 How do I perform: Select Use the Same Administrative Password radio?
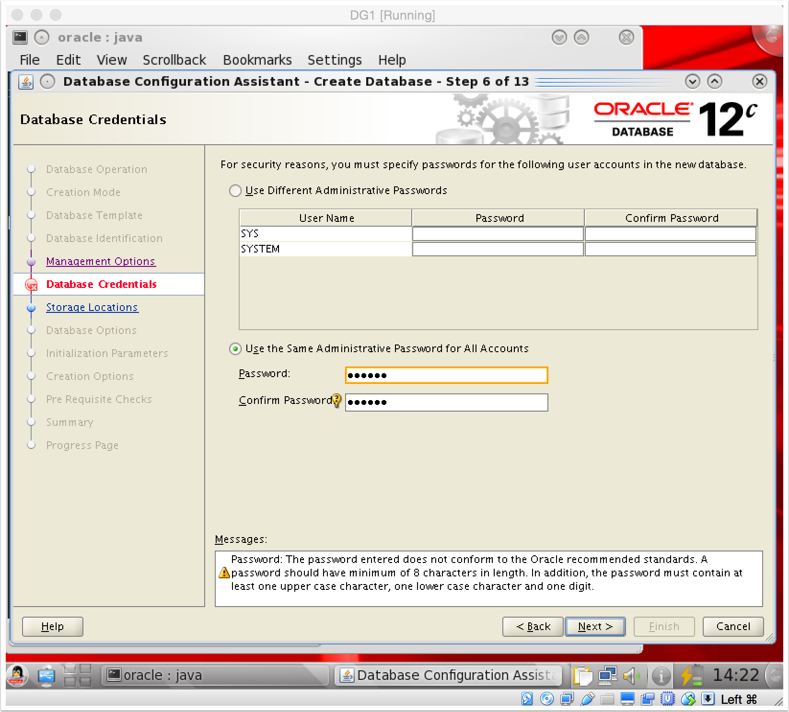(x=235, y=349)
